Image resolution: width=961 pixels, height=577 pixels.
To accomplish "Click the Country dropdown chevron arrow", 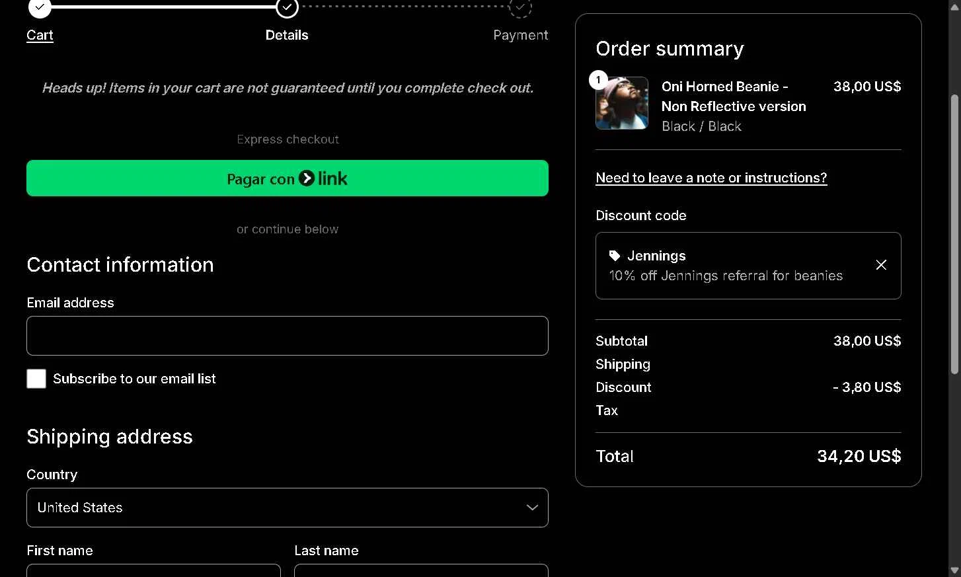I will (x=532, y=508).
